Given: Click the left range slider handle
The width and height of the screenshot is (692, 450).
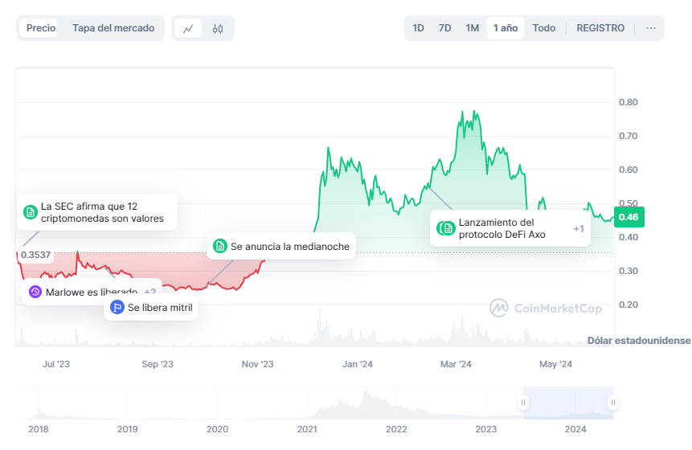Looking at the screenshot, I should pos(523,403).
